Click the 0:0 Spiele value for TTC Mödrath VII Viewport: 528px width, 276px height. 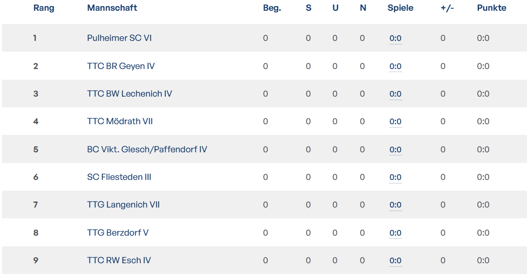[395, 122]
